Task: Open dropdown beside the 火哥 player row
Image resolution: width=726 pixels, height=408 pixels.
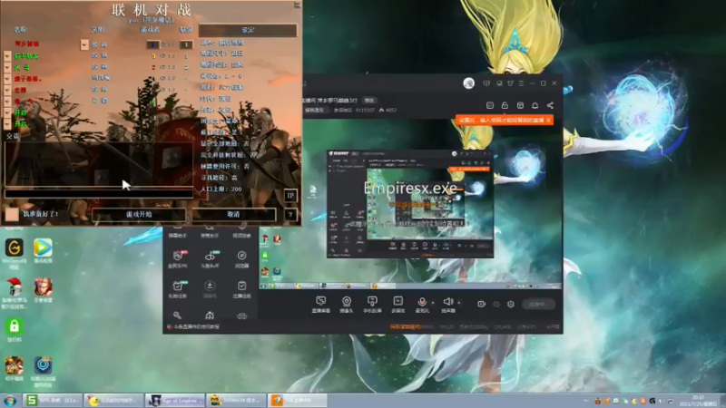Action: (7, 67)
